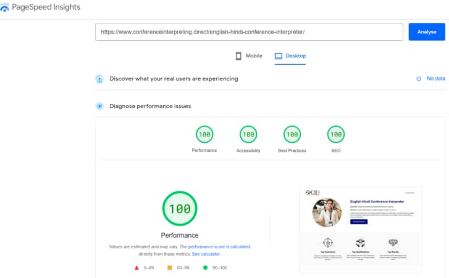Click 'Discover what your real users are experiencing' heading
This screenshot has height=278, width=449.
tap(174, 78)
